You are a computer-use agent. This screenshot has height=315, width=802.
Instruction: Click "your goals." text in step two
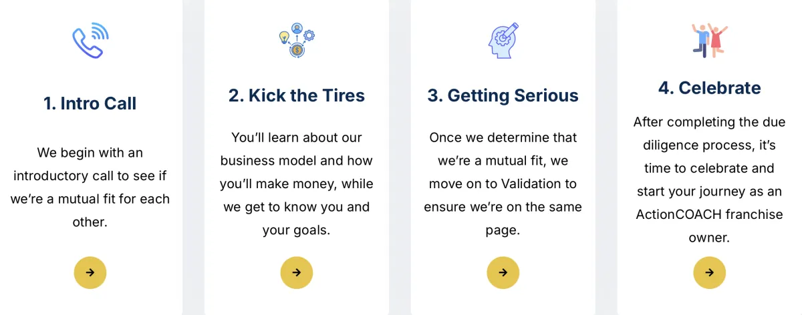[x=297, y=230]
